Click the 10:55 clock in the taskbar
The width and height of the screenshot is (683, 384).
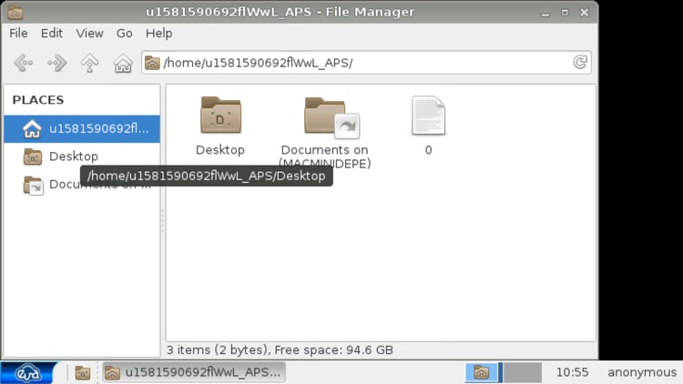pyautogui.click(x=572, y=372)
